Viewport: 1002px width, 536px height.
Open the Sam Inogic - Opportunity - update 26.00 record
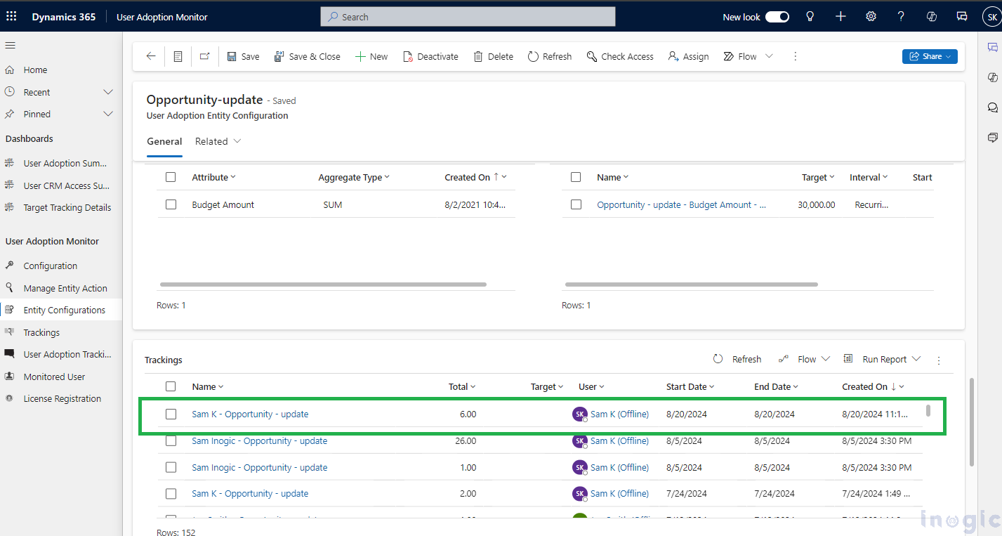click(x=260, y=440)
